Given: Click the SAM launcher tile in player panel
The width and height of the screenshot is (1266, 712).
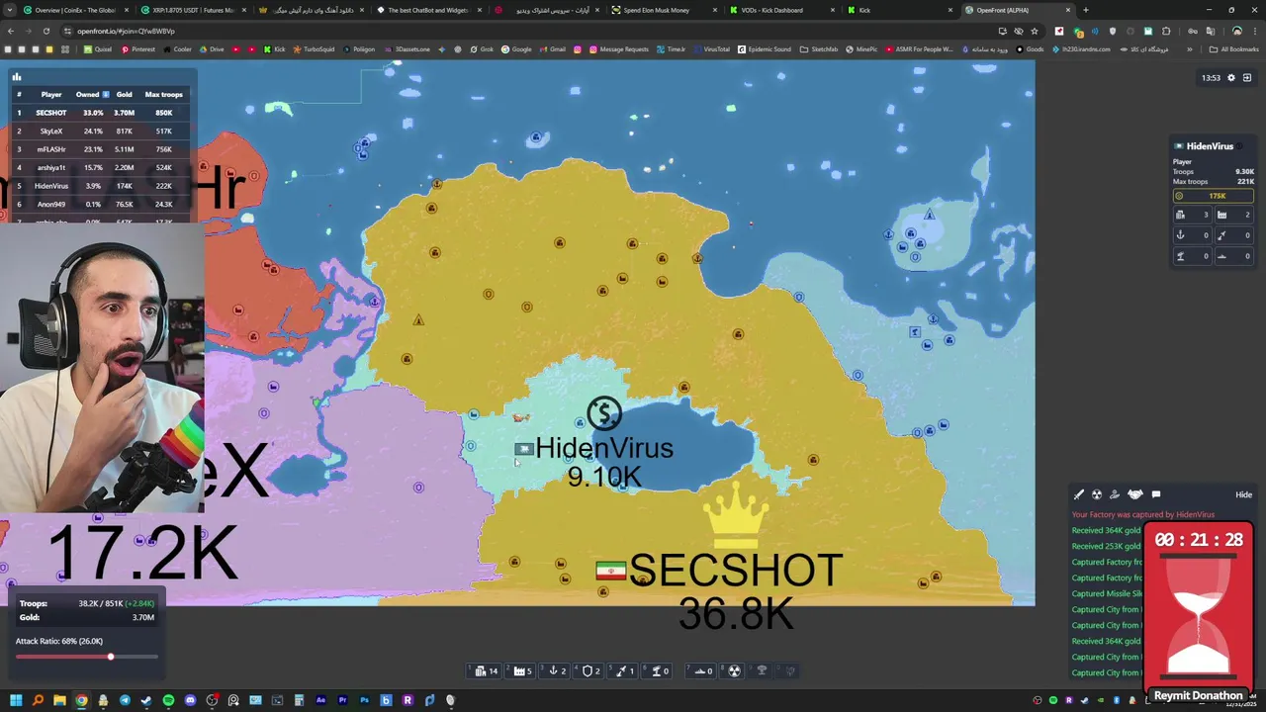Looking at the screenshot, I should [1193, 256].
